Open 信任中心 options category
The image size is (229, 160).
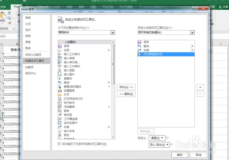coord(37,74)
